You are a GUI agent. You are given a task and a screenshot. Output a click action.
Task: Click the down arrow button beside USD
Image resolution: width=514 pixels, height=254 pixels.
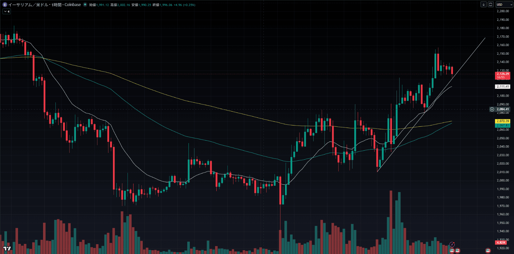[483, 4]
